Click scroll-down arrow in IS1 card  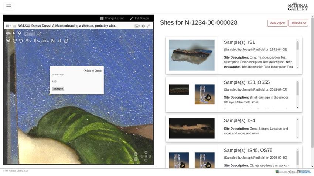coord(298,67)
